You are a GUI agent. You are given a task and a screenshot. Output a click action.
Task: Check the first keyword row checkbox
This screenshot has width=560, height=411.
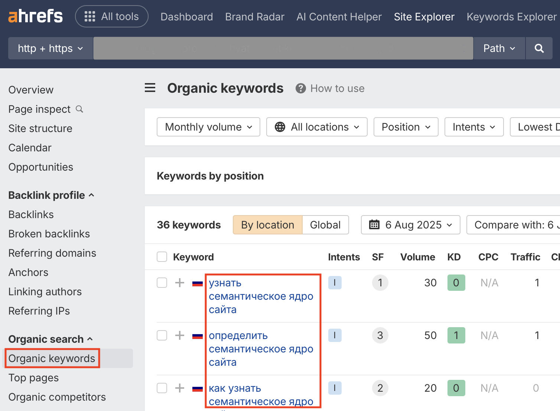(x=162, y=283)
